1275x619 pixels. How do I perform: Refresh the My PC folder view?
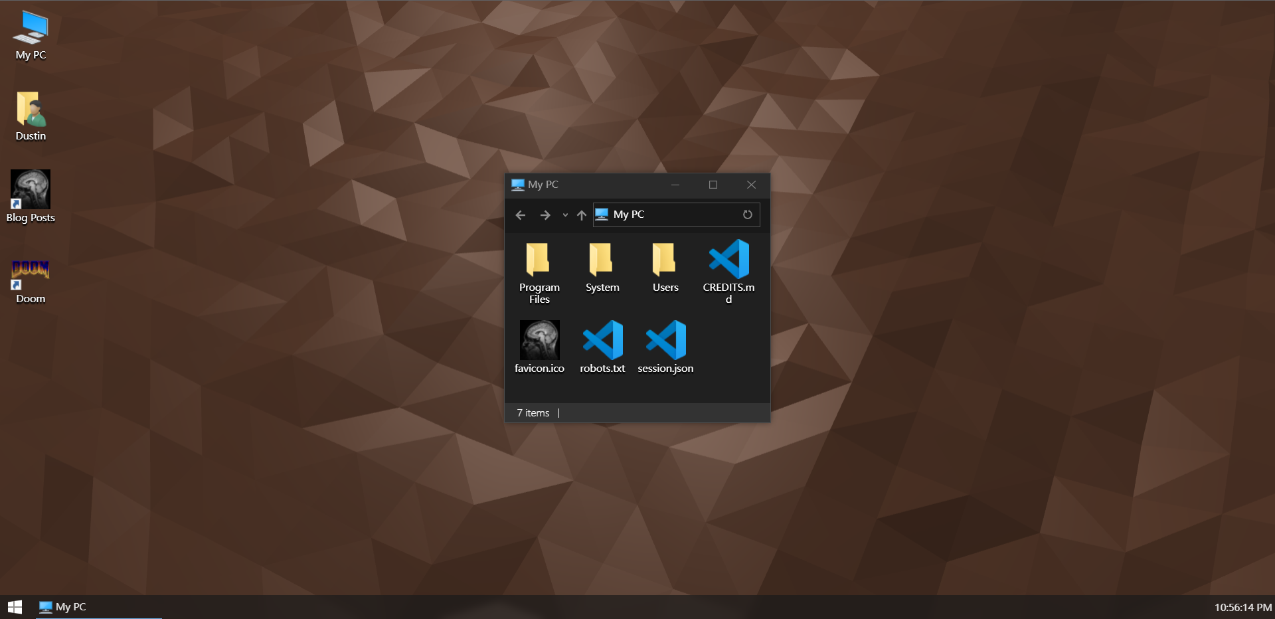747,215
